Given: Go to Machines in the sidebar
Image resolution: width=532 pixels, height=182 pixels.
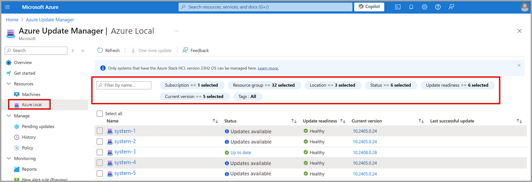Looking at the screenshot, I should tap(31, 95).
